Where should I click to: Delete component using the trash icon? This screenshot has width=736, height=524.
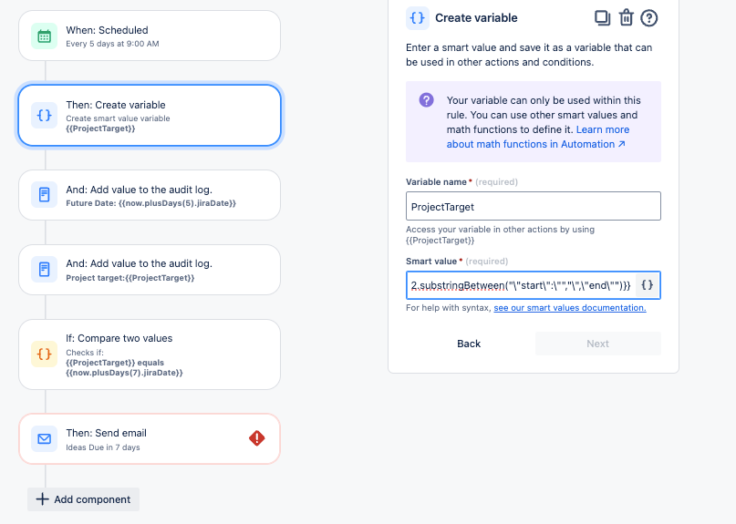tap(627, 18)
